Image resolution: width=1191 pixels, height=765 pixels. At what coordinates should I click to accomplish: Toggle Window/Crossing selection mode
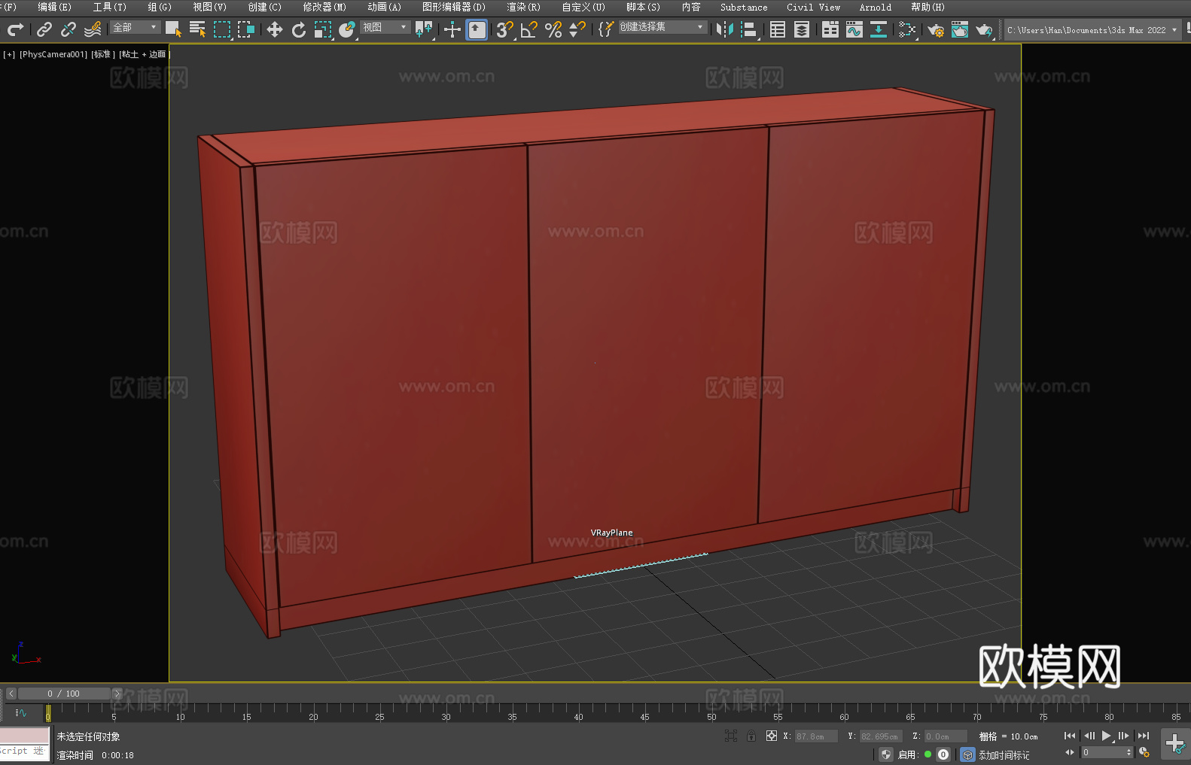(x=246, y=29)
